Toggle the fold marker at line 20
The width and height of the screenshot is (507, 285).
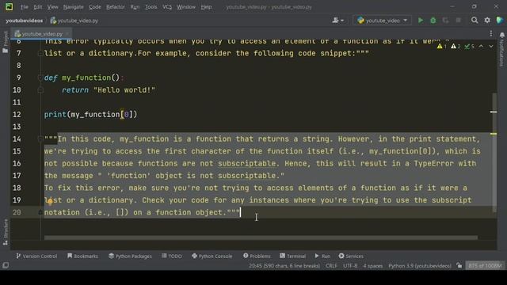pyautogui.click(x=40, y=212)
